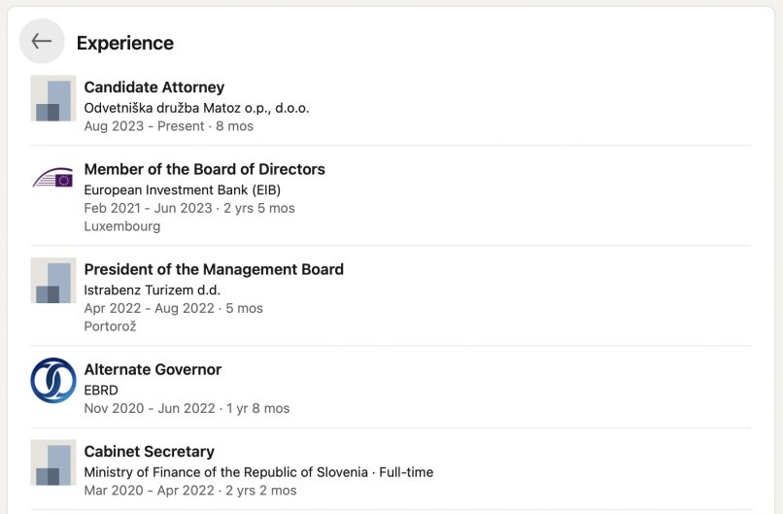Screen dimensions: 783x514
Task: Click the EBRD circular logo
Action: click(x=52, y=380)
